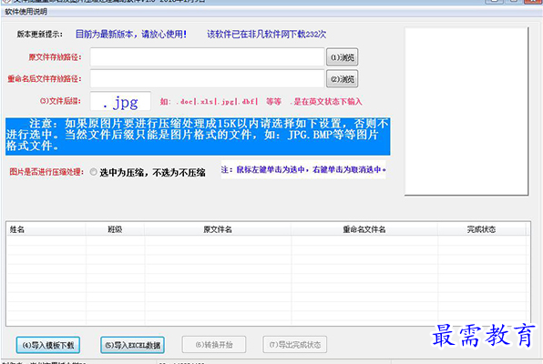
Task: Click the white image preview panel
Action: tap(466, 111)
